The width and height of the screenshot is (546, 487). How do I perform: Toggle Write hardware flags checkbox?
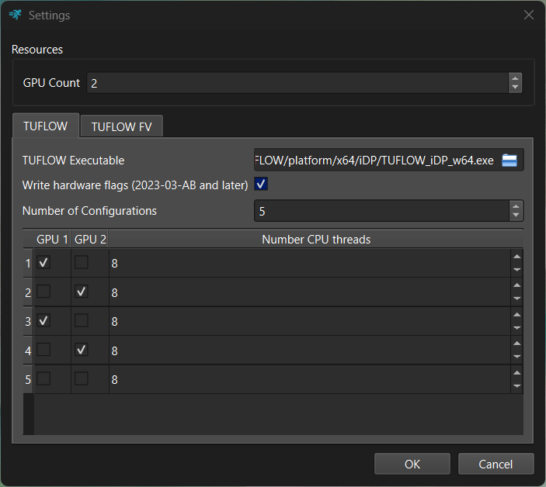coord(261,185)
